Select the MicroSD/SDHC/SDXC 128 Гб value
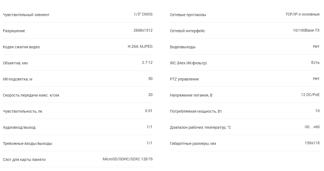324x171 pixels. [x=127, y=159]
